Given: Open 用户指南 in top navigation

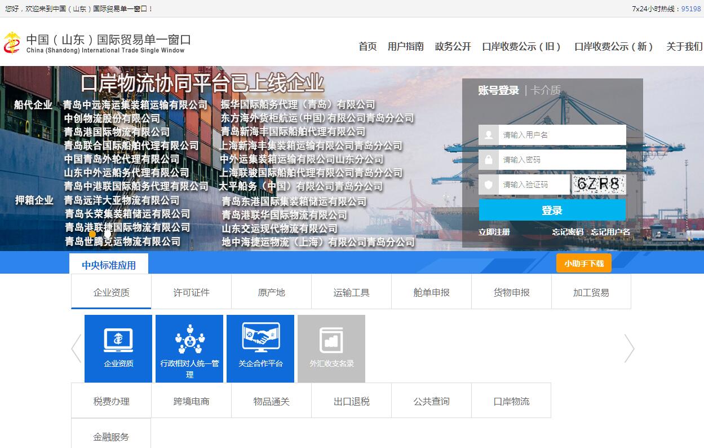Looking at the screenshot, I should pos(405,47).
